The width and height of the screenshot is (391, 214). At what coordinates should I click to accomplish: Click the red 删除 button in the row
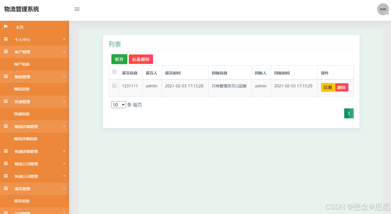[x=342, y=87]
